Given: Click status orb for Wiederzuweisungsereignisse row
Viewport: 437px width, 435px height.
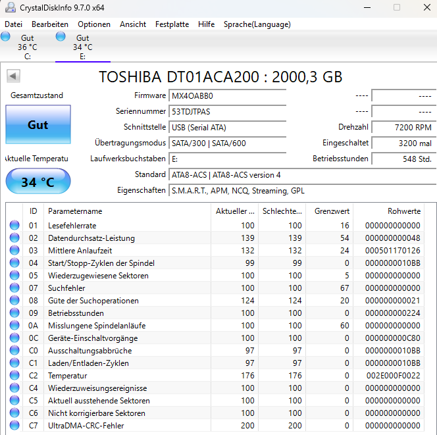Looking at the screenshot, I should (14, 388).
